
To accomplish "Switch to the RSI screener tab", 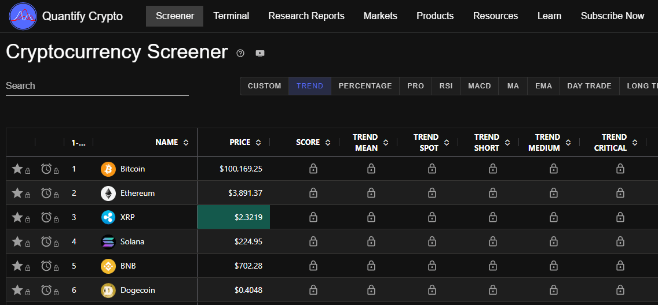I will click(446, 86).
